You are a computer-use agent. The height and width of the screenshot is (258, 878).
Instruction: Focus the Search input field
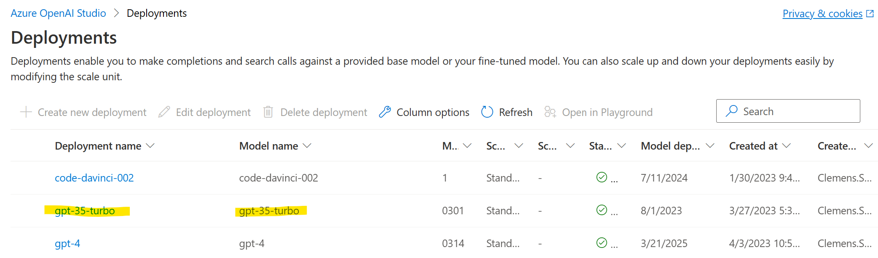(x=788, y=111)
